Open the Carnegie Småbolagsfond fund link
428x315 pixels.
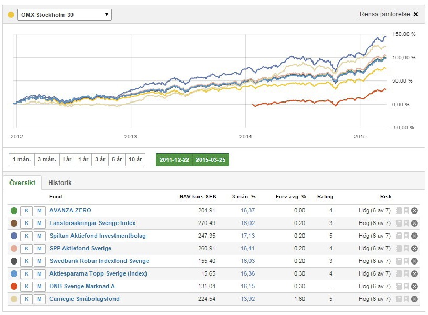pos(84,299)
